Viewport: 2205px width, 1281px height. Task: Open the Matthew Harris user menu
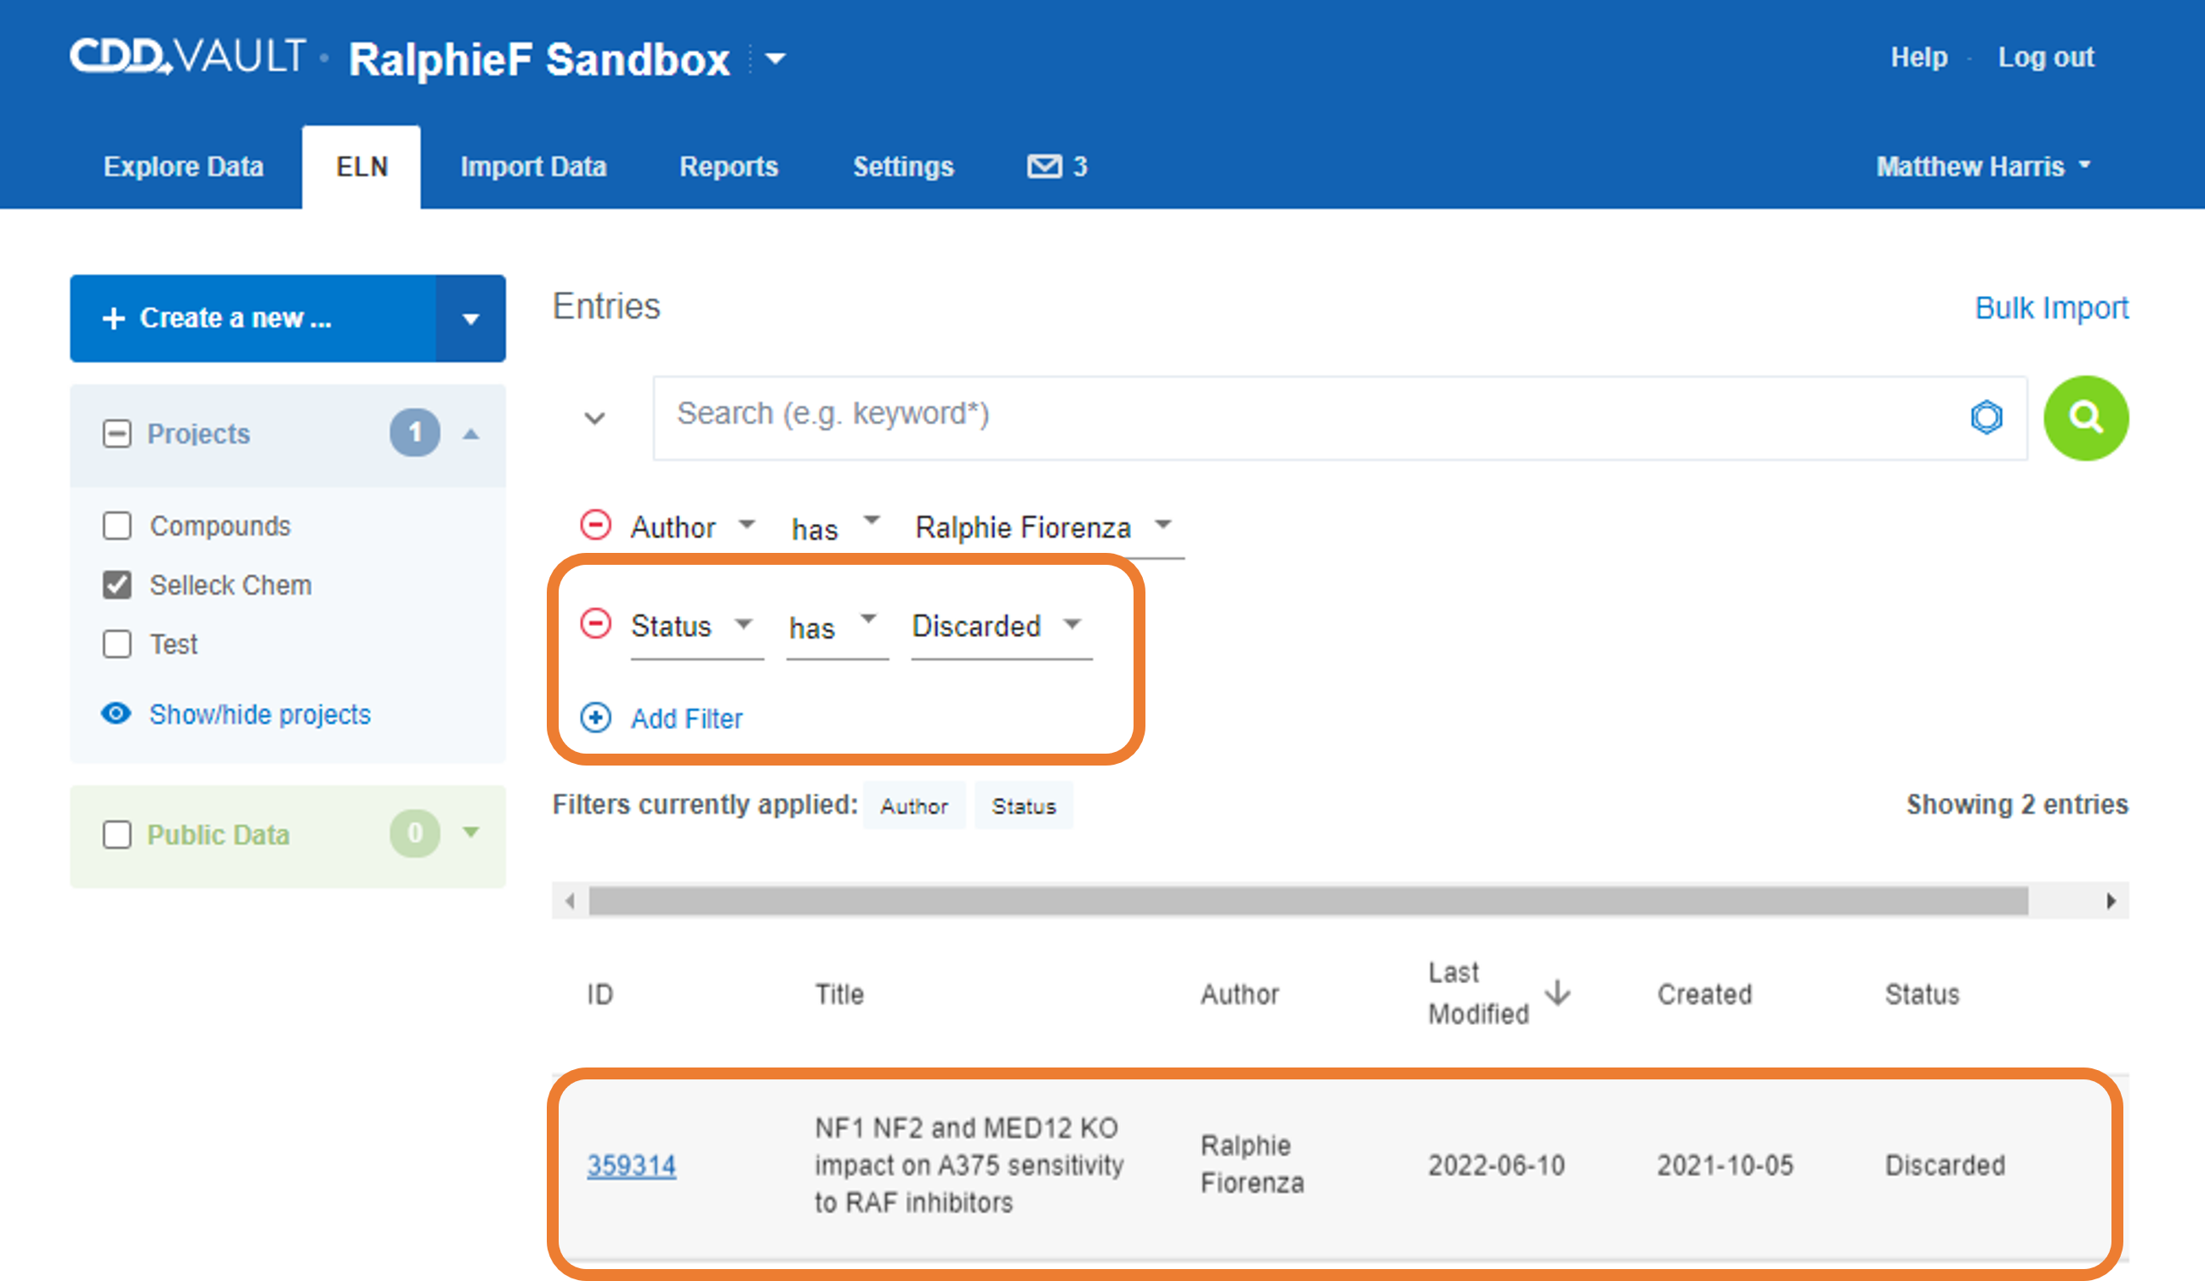point(1983,166)
